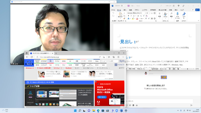
Task: Collapse the Word ribbon with the chevron
Action: pos(198,21)
